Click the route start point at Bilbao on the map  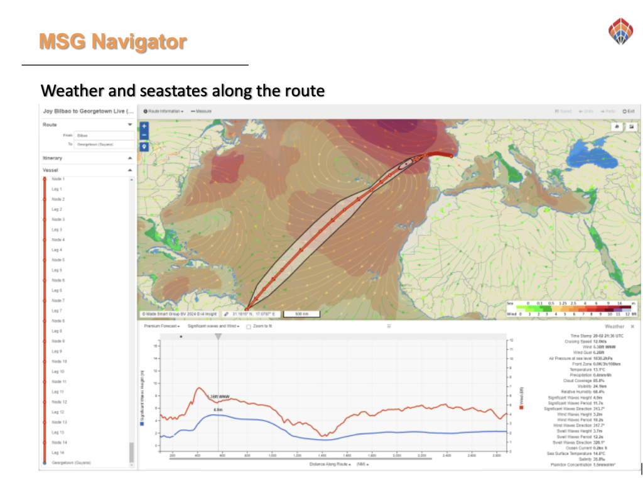click(451, 156)
